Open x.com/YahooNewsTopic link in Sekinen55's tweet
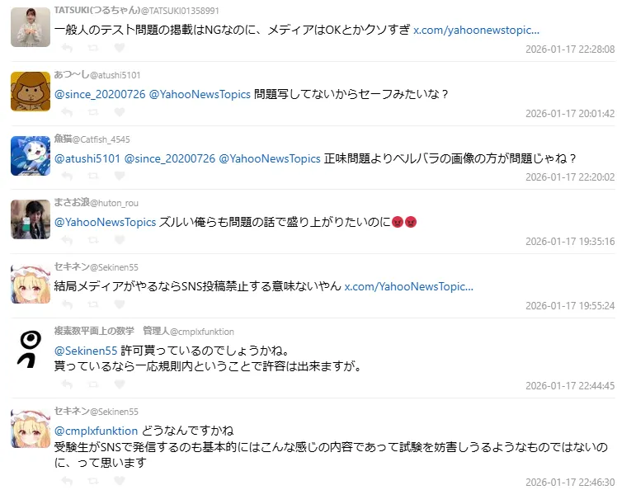 click(409, 286)
